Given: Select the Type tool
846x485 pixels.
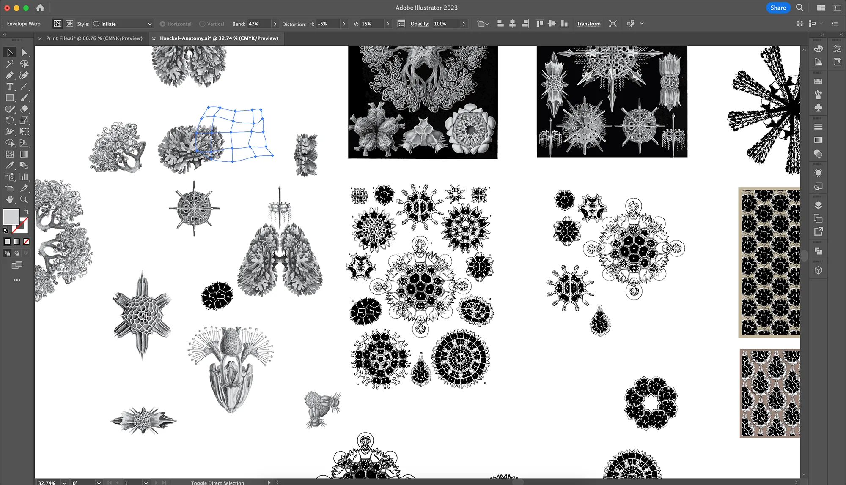Looking at the screenshot, I should [x=10, y=86].
